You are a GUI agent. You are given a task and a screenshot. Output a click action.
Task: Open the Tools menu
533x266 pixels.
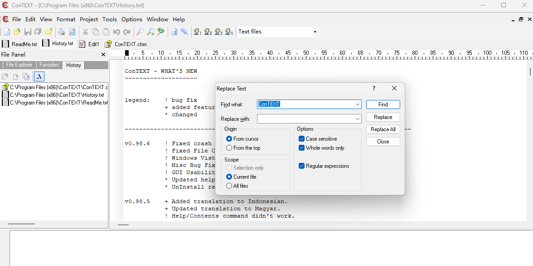click(x=110, y=19)
